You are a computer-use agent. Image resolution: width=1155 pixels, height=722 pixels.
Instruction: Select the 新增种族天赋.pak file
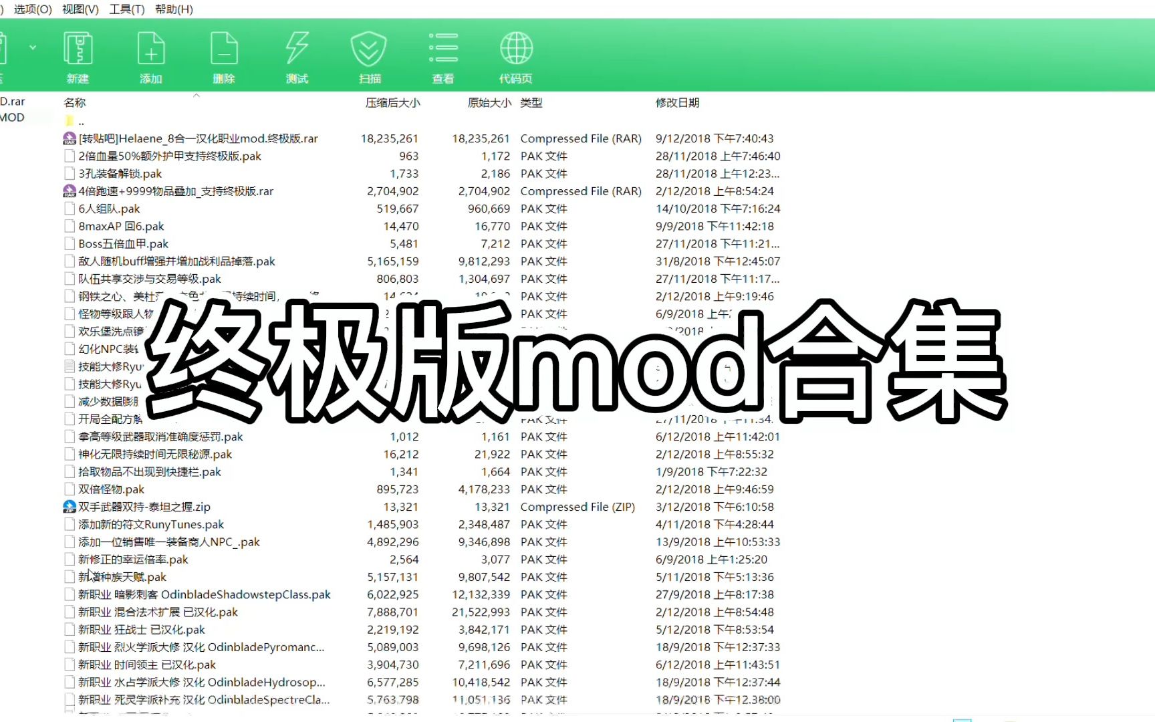[122, 577]
